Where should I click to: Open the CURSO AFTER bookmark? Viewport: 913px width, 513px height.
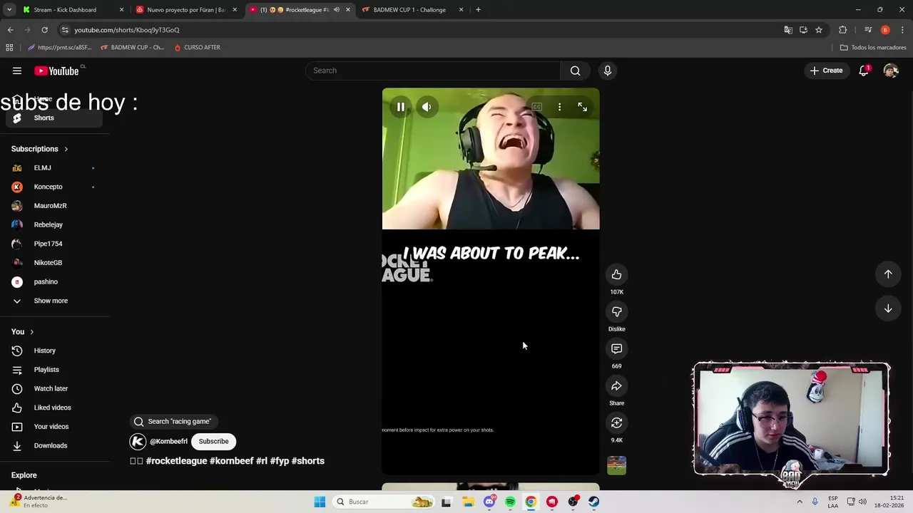[x=197, y=48]
